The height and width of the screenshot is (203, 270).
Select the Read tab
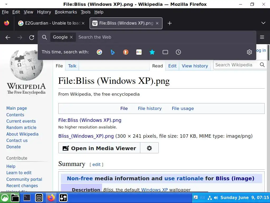click(x=158, y=66)
